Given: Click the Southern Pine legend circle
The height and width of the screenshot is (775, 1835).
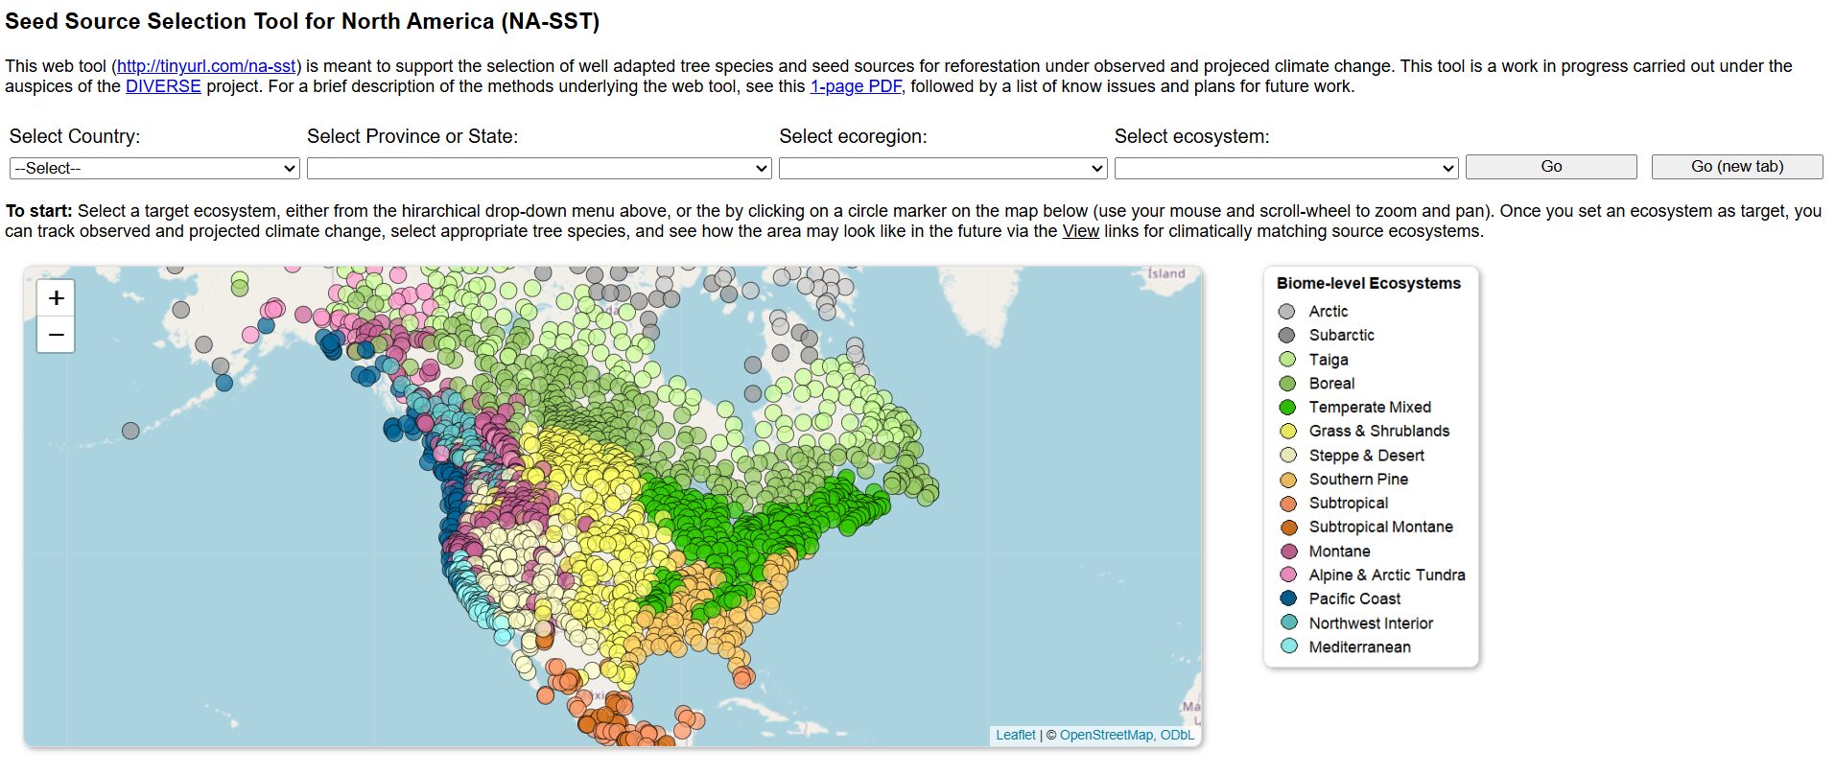Looking at the screenshot, I should (x=1288, y=480).
